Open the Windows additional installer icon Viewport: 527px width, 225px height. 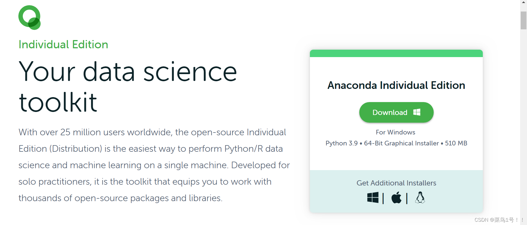[373, 198]
